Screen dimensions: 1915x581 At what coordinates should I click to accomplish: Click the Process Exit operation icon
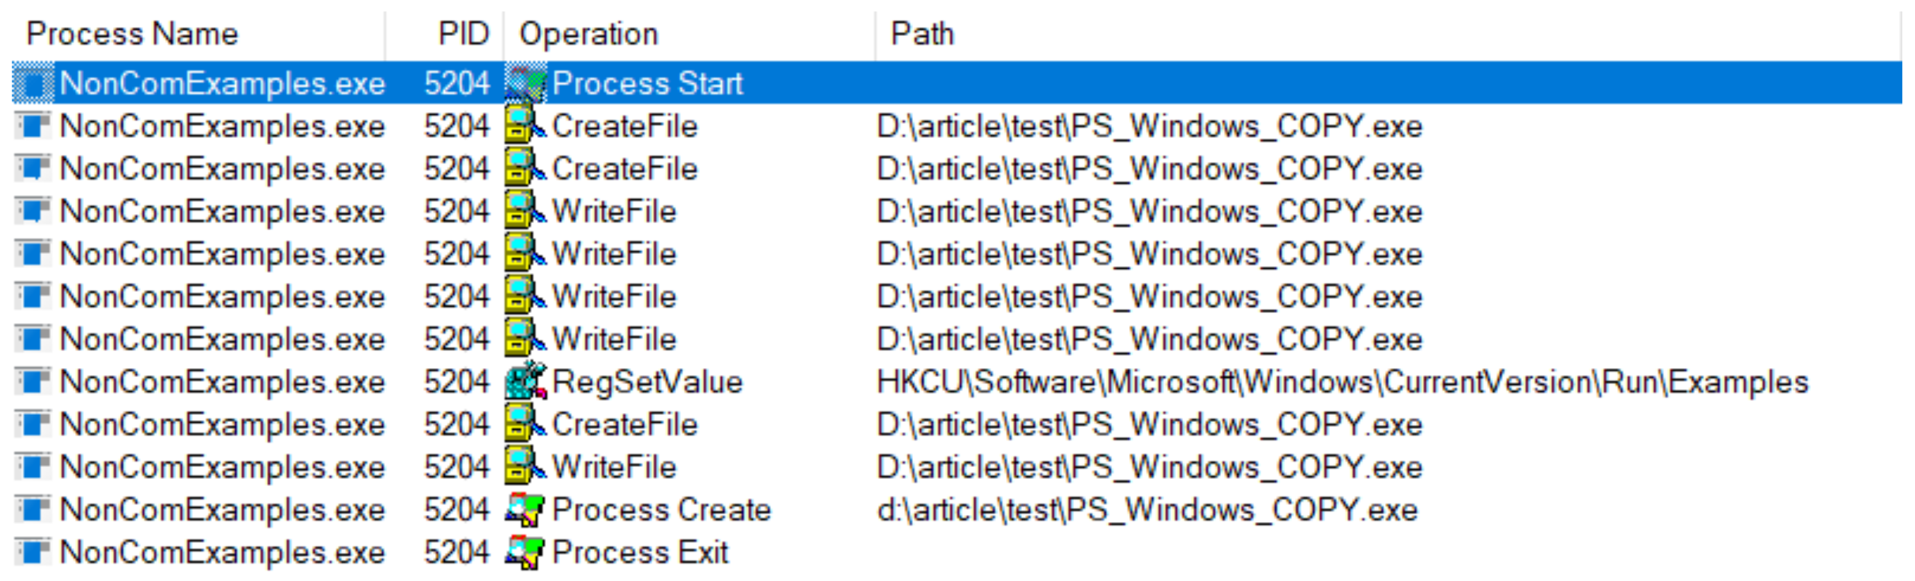[525, 553]
